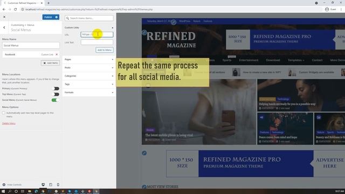Open WordPress link in preview top menu
Image resolution: width=345 pixels, height=194 pixels.
(184, 21)
